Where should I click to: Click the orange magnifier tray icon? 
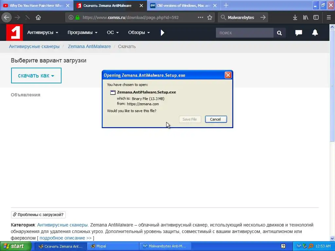[311, 246]
